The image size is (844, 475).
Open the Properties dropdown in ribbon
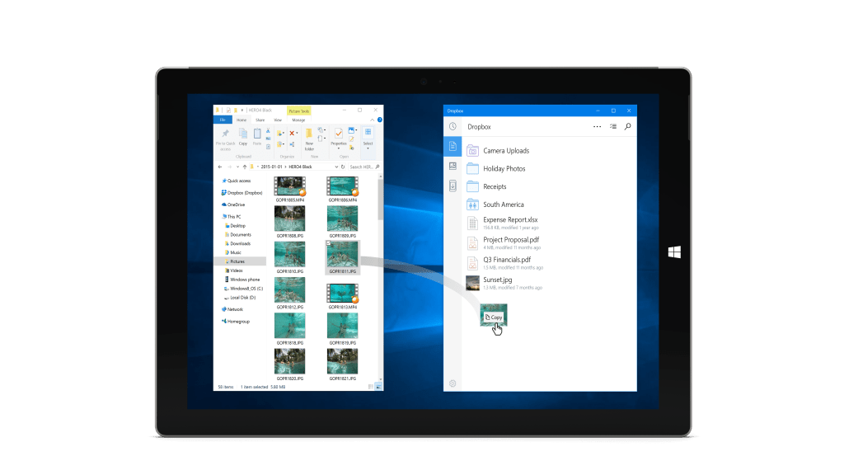[x=339, y=148]
